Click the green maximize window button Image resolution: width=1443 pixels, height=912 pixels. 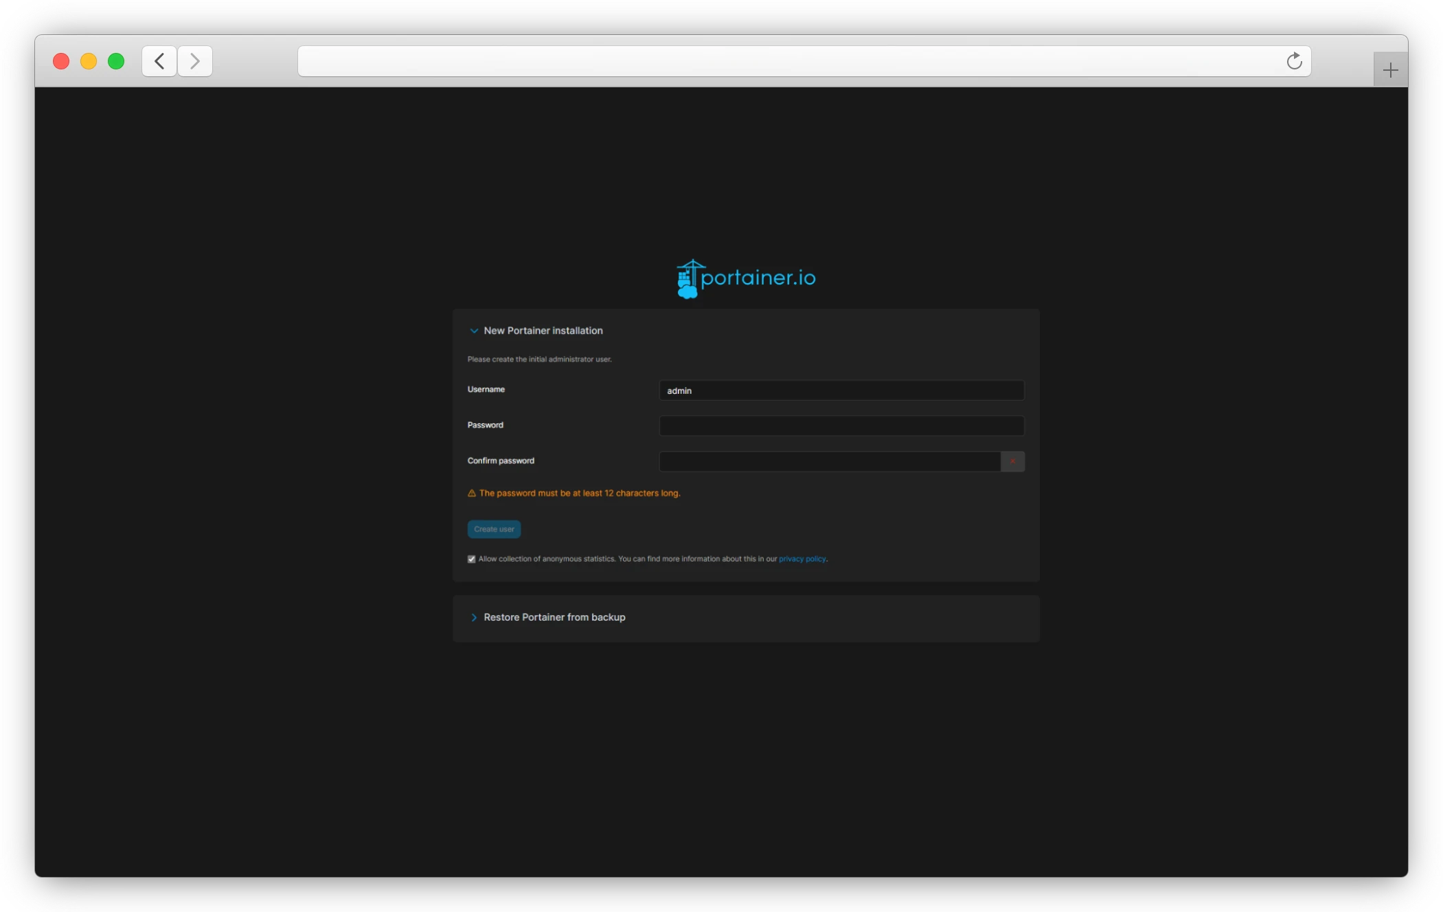pyautogui.click(x=116, y=61)
